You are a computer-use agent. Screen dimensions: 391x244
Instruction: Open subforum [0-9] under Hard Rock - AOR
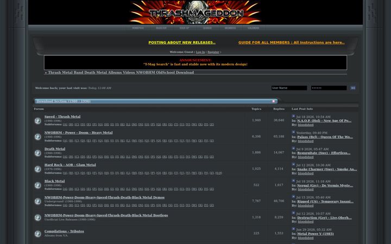[x=219, y=173]
